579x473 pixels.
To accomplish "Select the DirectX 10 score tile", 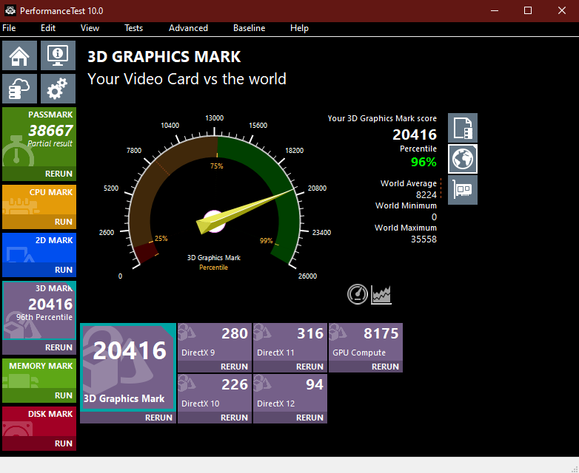I will point(215,392).
